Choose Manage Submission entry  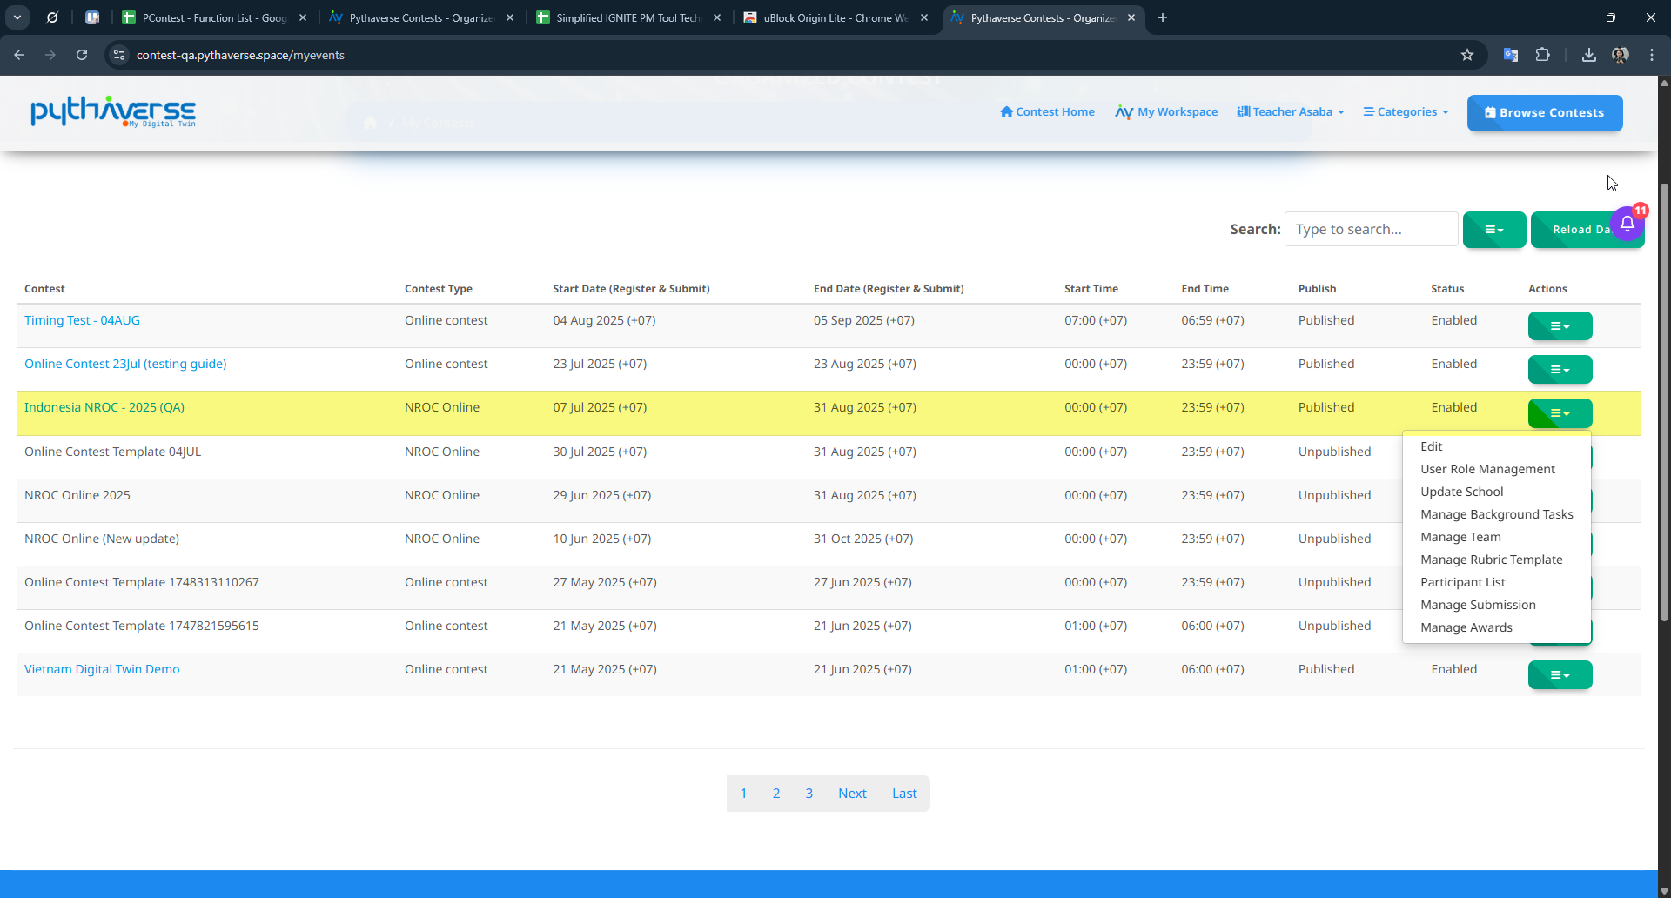point(1478,605)
